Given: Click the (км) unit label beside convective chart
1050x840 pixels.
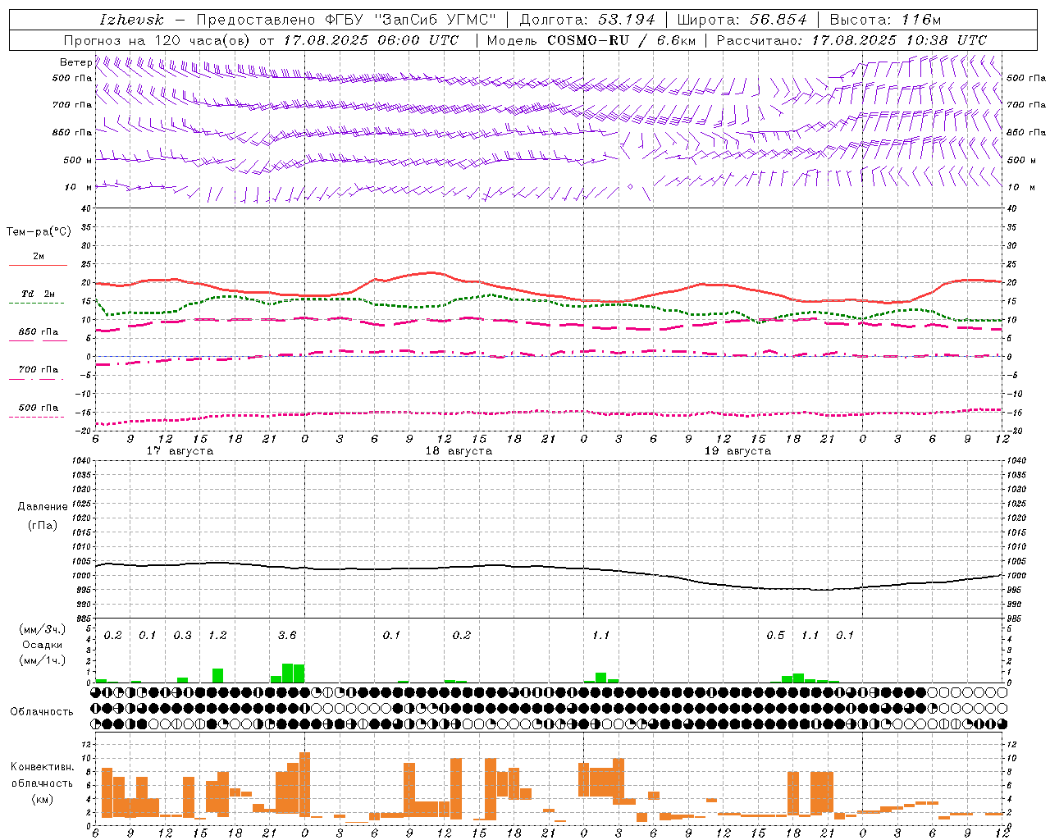Looking at the screenshot, I should (x=42, y=800).
